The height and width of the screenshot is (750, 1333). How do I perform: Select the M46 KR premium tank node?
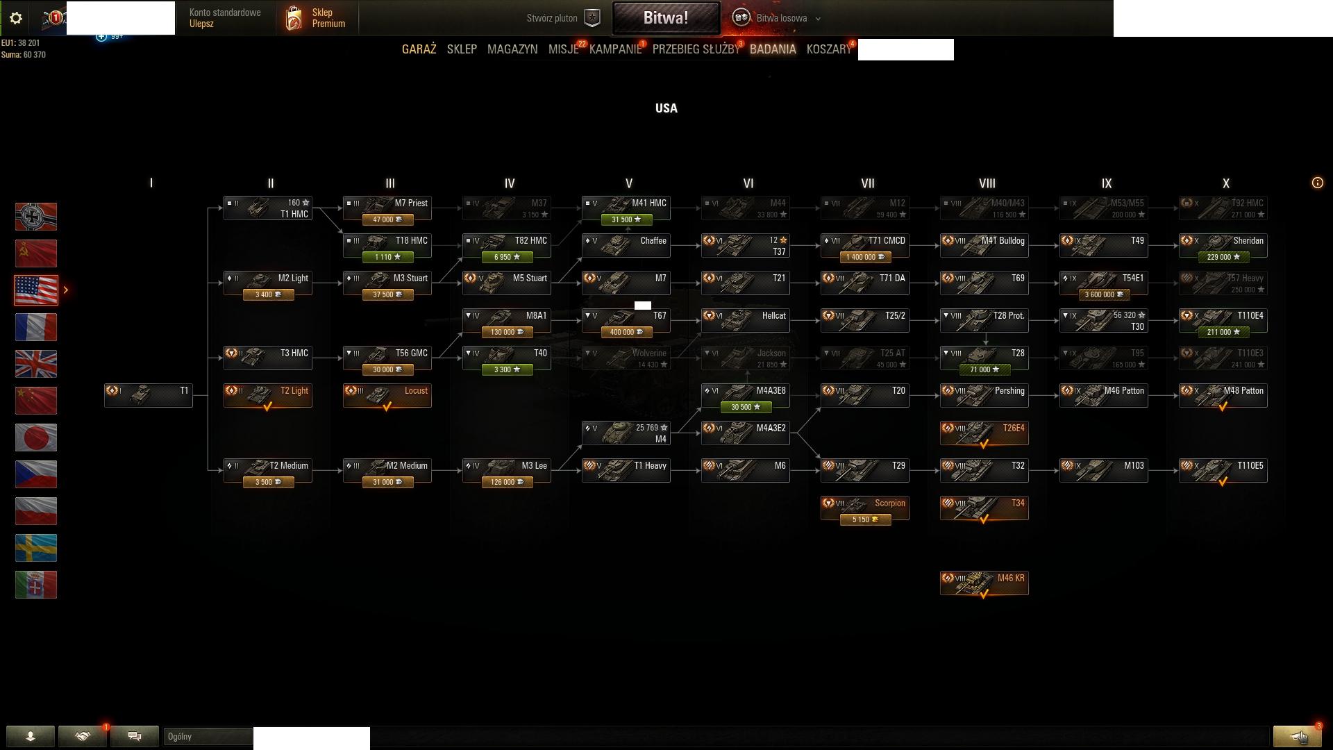pyautogui.click(x=984, y=583)
